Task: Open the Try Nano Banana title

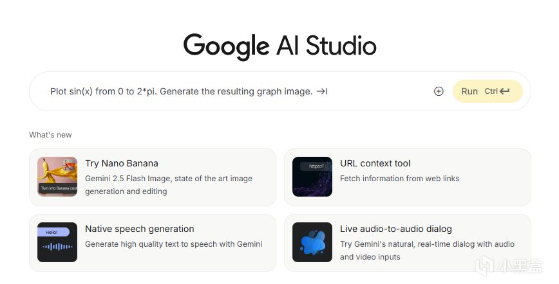Action: tap(122, 163)
